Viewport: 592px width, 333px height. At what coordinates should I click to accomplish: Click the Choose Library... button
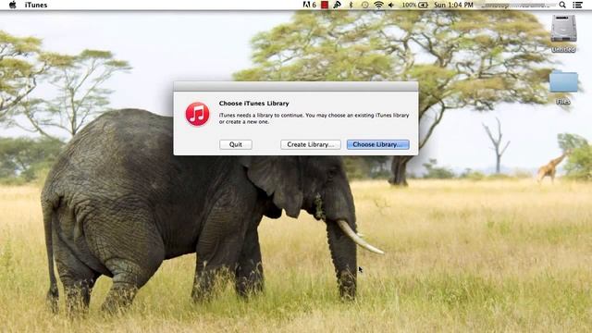378,144
